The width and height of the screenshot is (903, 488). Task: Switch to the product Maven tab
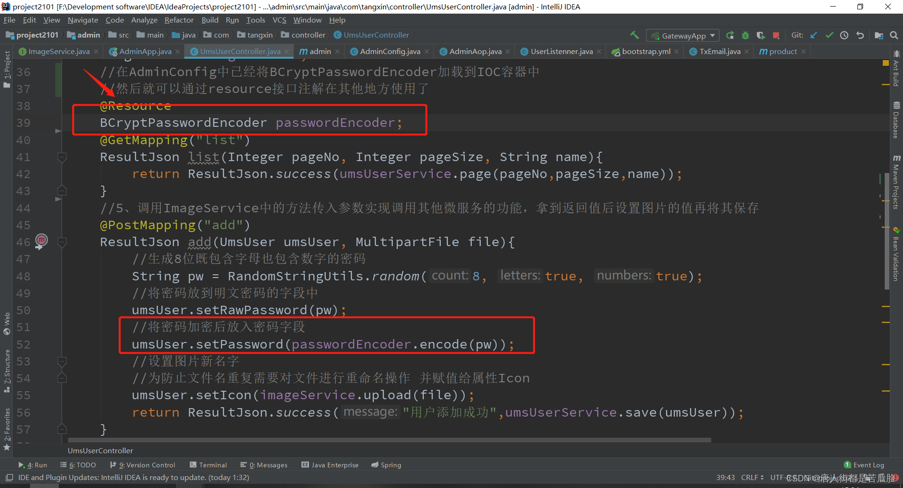click(783, 52)
